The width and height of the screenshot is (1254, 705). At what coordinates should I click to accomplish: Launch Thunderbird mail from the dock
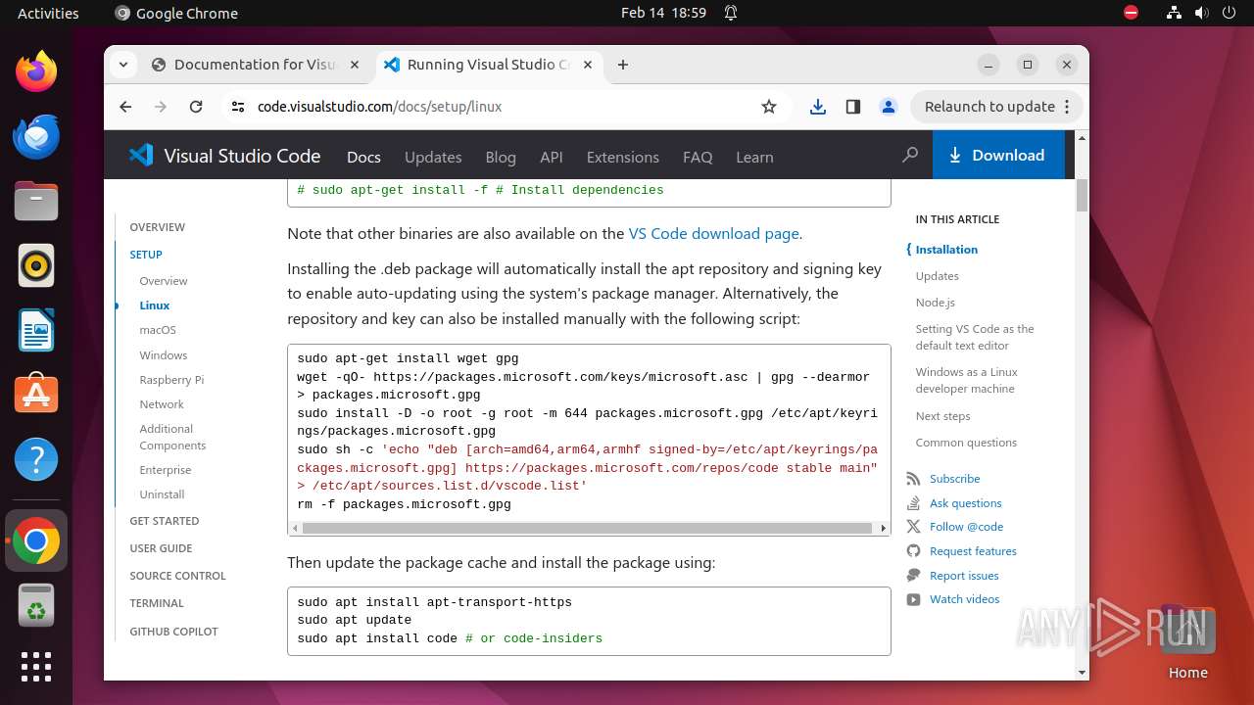point(36,137)
